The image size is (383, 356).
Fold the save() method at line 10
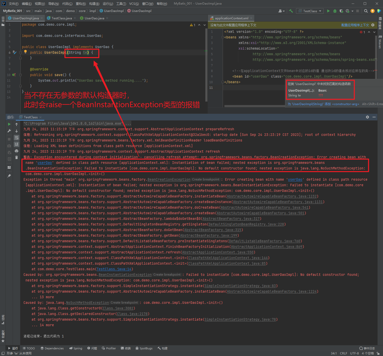tap(21, 75)
